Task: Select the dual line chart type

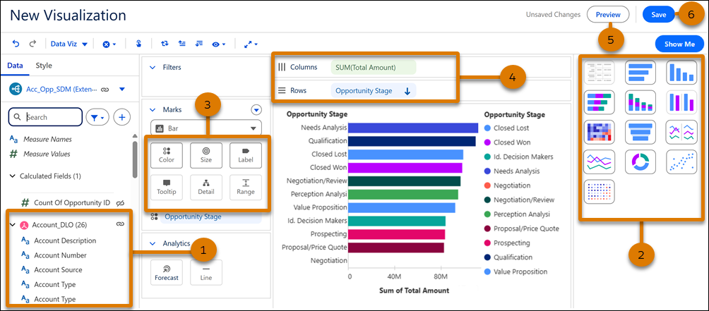Action: coord(681,132)
